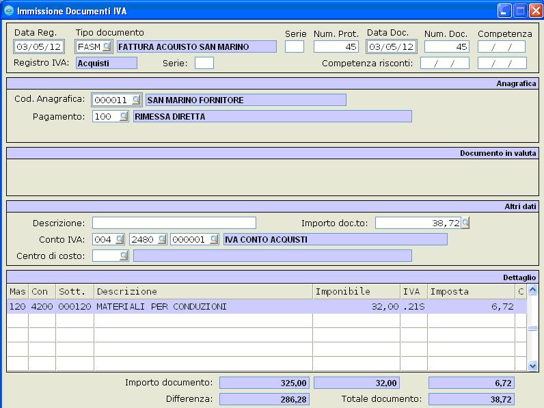Click the Imponibile cell 32,00

tap(356, 306)
